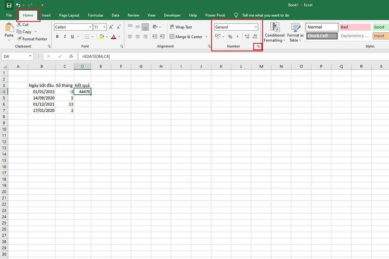Viewport: 389px width, 259px height.
Task: Expand the Font Size dropdown
Action: [x=105, y=27]
